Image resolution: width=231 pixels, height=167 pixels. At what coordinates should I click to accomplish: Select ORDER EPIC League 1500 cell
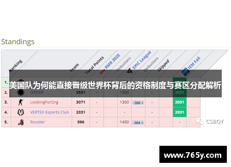[124, 92]
